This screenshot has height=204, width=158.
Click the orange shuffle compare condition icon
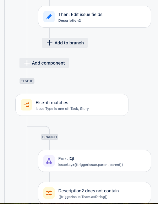[49, 193]
